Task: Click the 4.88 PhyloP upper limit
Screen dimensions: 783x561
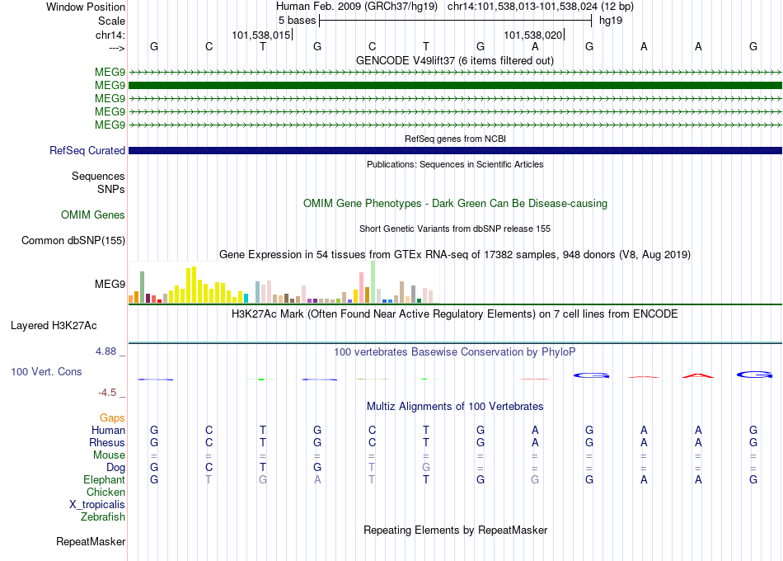Action: pos(105,351)
